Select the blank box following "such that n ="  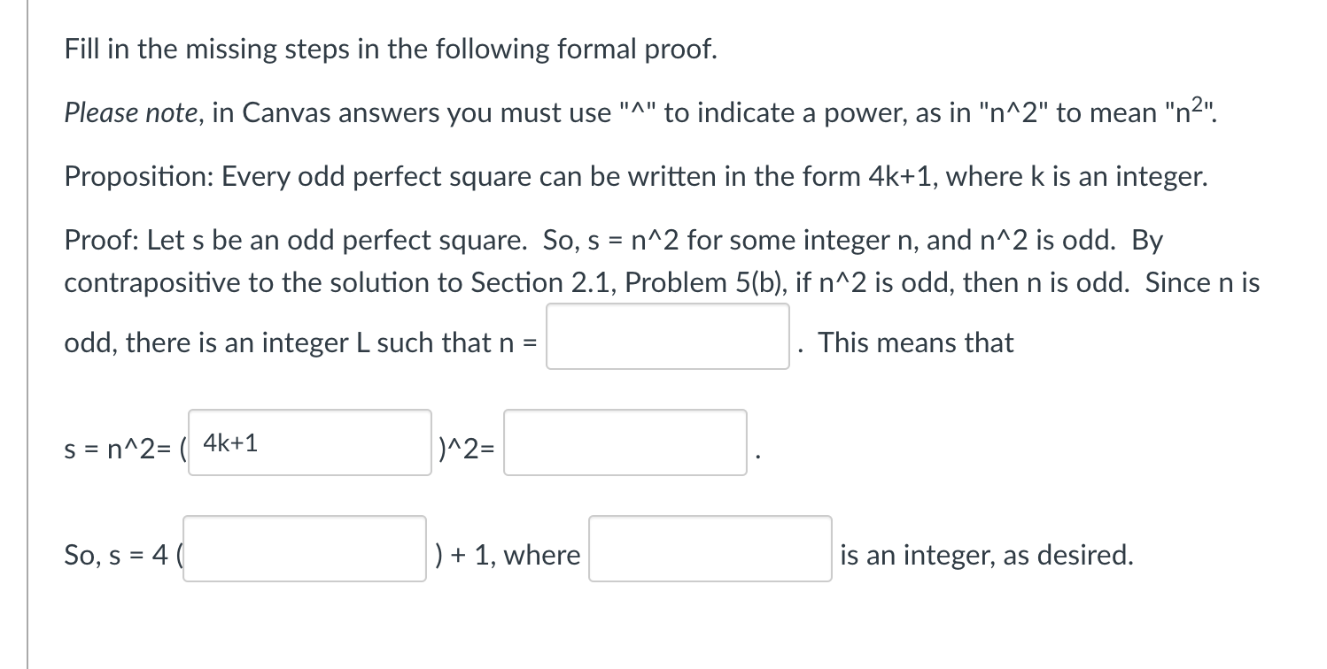click(668, 337)
